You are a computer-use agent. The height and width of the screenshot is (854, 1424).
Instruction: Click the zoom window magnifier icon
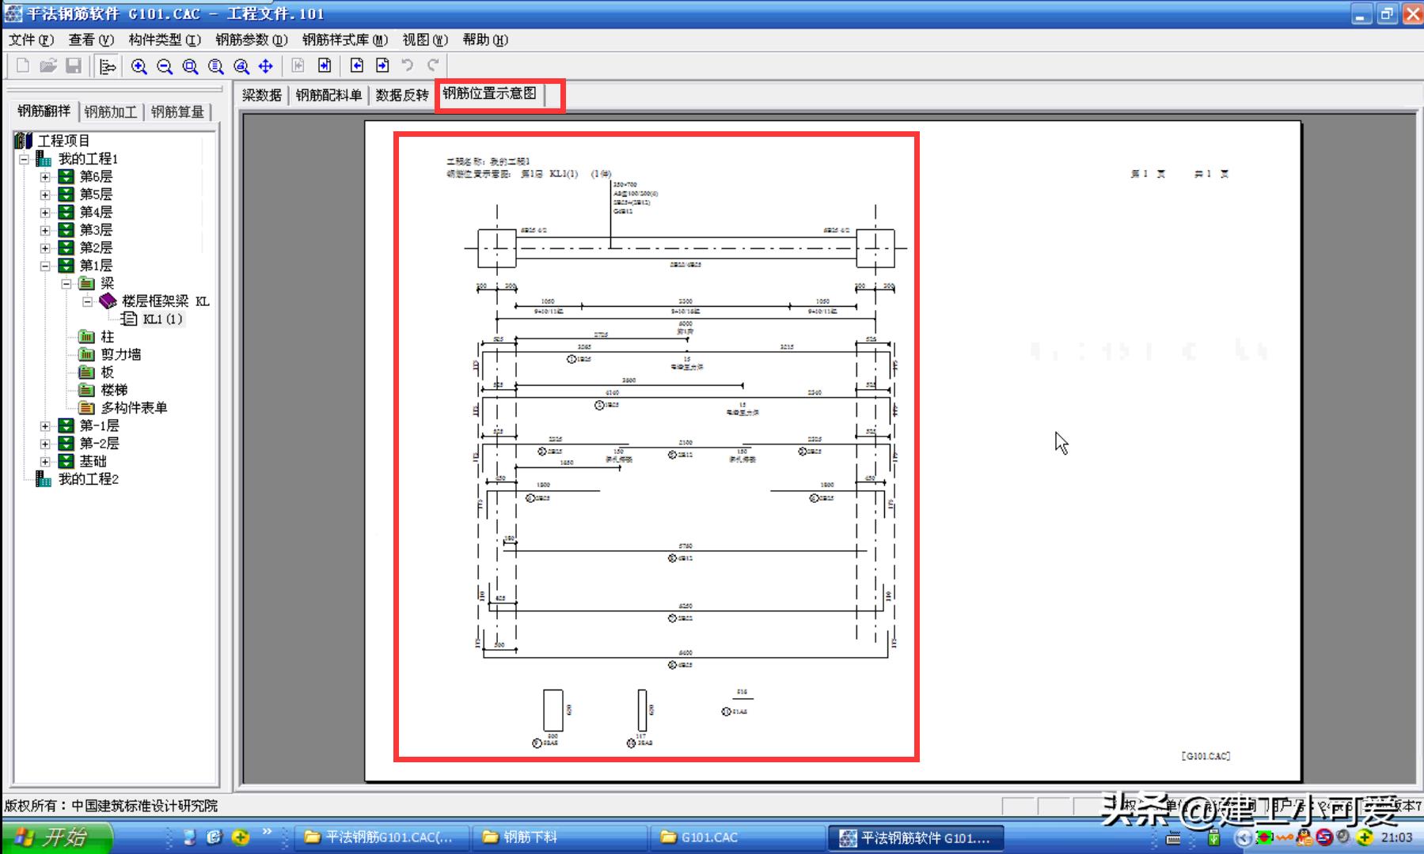tap(190, 66)
